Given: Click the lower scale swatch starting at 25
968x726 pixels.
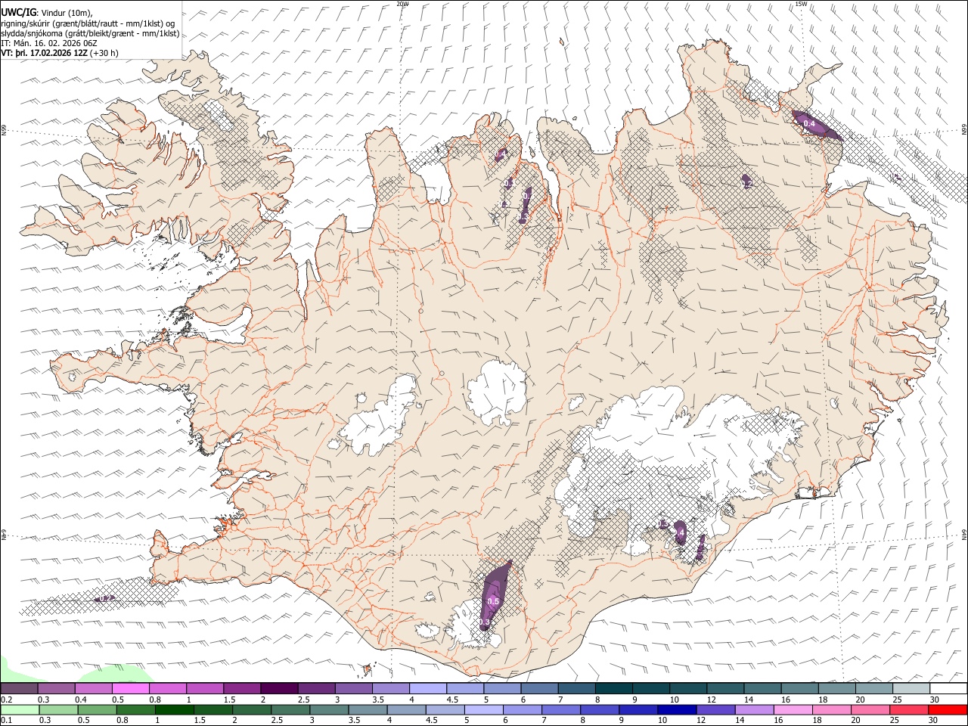Looking at the screenshot, I should (909, 710).
